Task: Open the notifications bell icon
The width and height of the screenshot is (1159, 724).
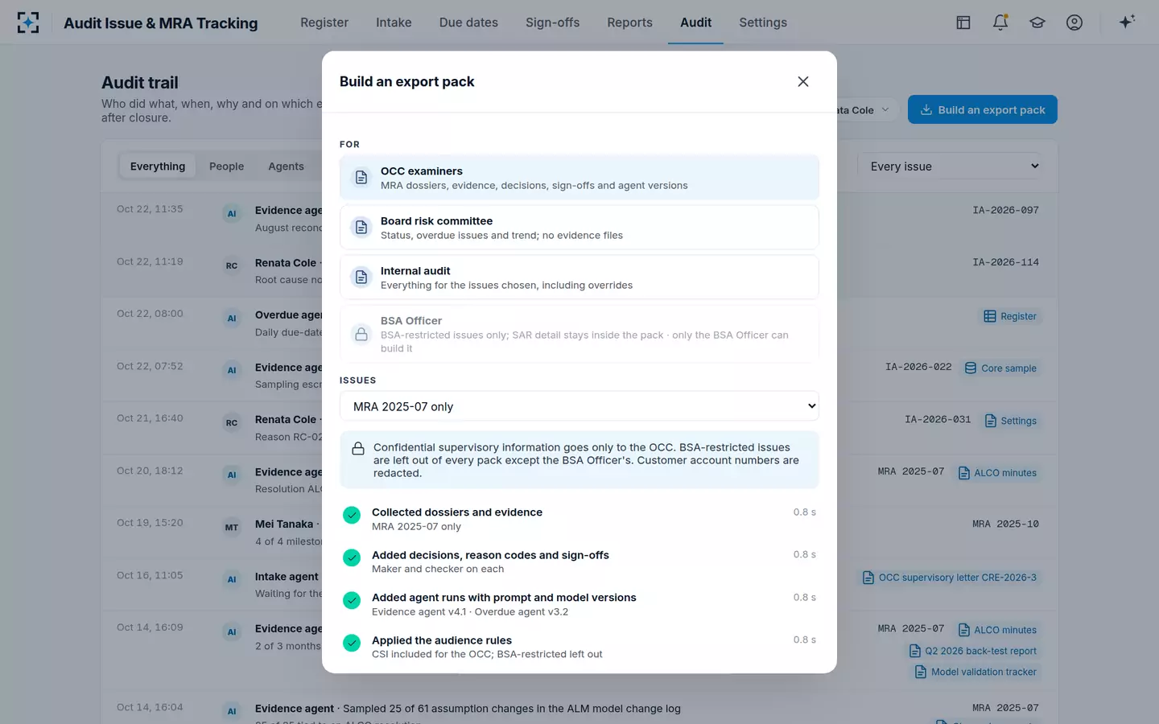Action: 1000,23
